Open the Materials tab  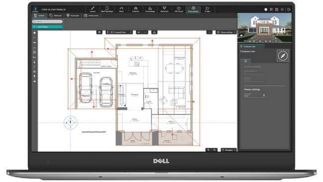pos(164,9)
